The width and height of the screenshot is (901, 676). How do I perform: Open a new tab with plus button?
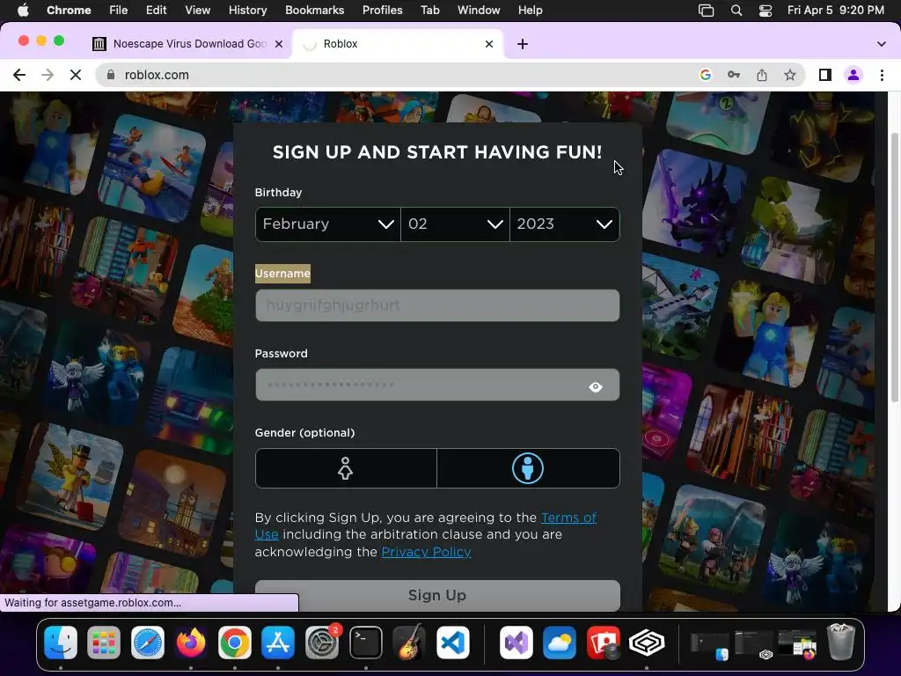[523, 44]
